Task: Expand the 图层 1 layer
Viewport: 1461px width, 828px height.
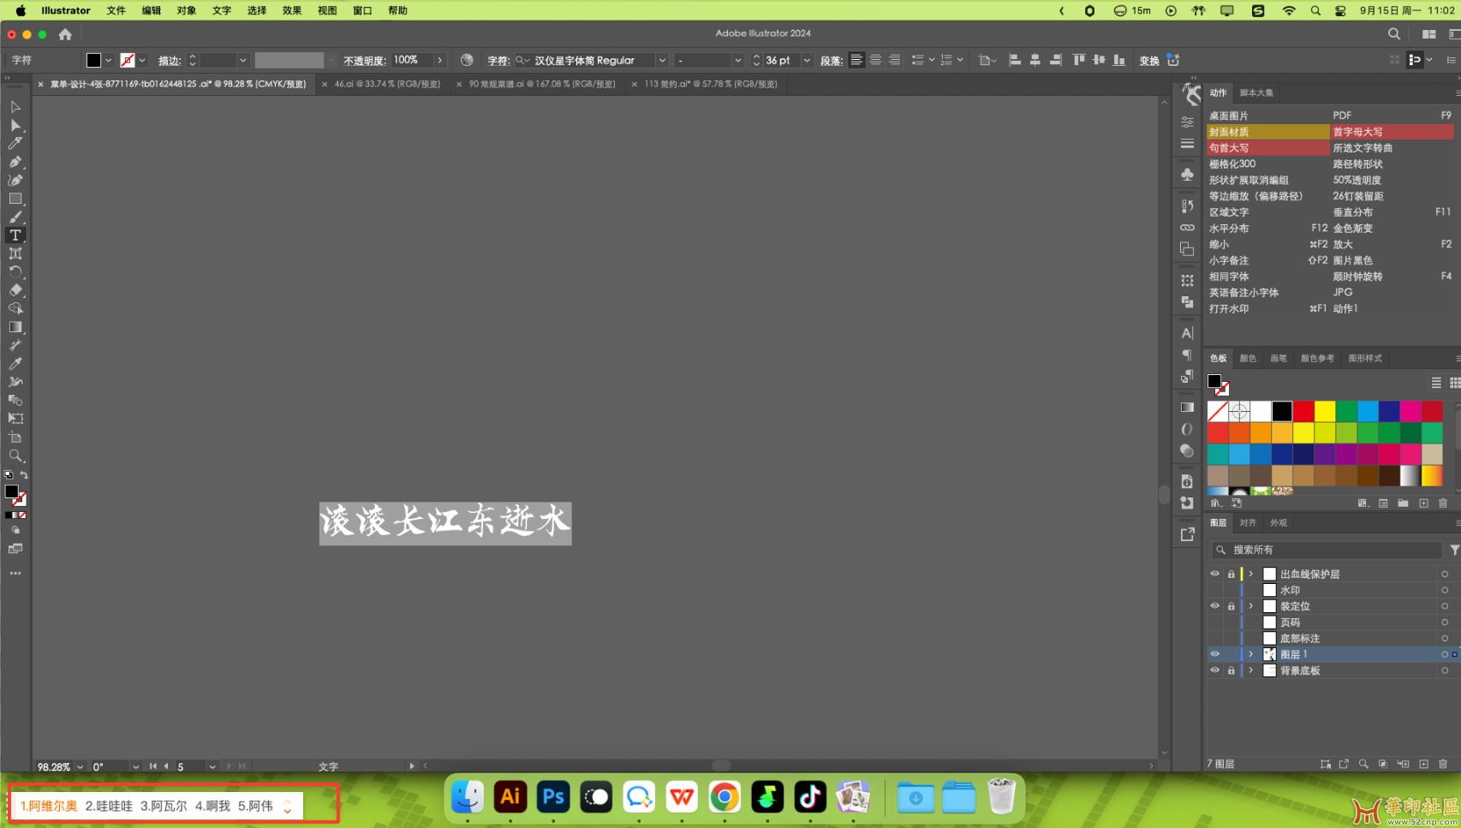Action: [1250, 654]
